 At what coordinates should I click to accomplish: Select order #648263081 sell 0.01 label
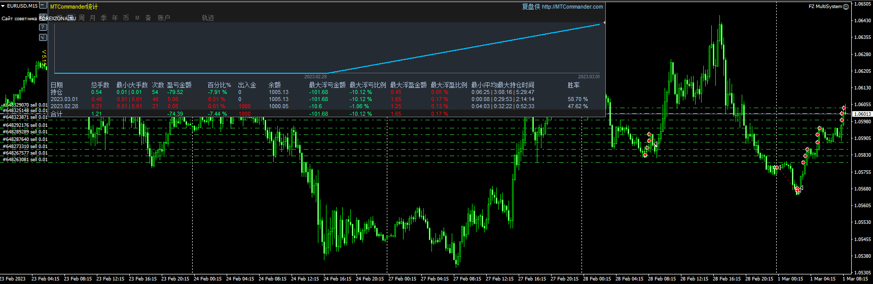point(25,159)
